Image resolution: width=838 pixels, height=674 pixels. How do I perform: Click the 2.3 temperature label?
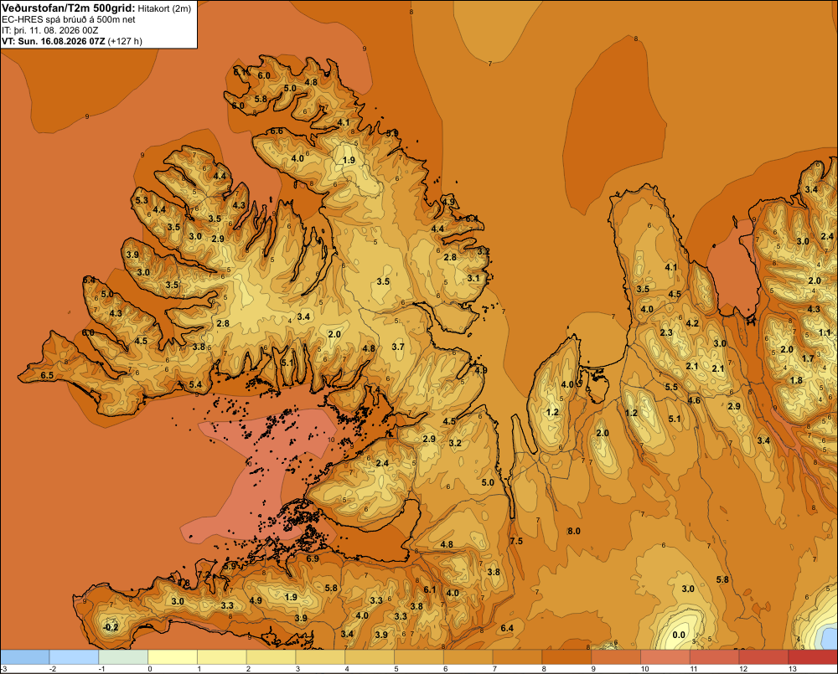(666, 332)
